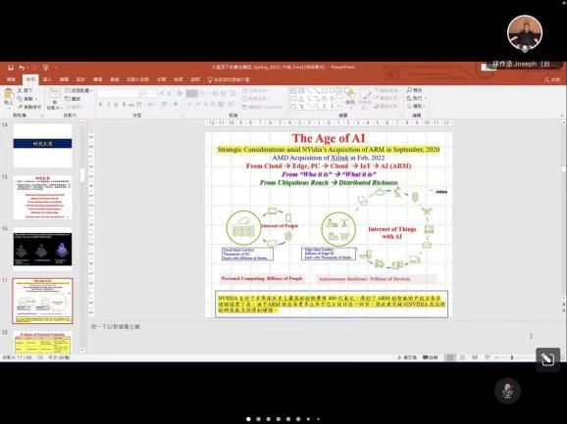This screenshot has height=424, width=567.
Task: Click the Undo arrow icon
Action: [x=22, y=68]
